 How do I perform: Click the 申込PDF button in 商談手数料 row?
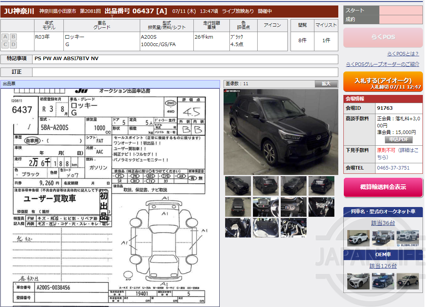coord(399,139)
